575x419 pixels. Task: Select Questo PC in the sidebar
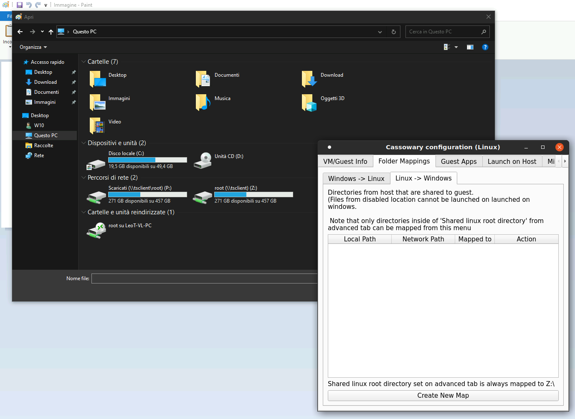(45, 135)
